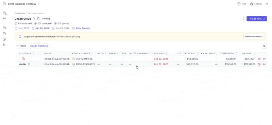Open the circled arrow icon in the sidebar
Screen dimensions: 272x125
pyautogui.click(x=4, y=39)
